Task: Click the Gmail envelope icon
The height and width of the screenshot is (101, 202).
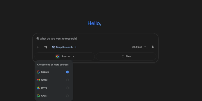Action: click(38, 80)
